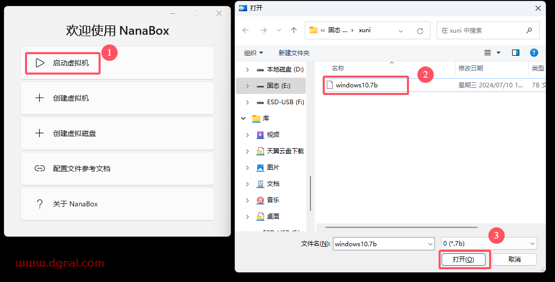Viewport: 555px width, 282px height.
Task: Select 库 in the navigation tree
Action: (x=266, y=119)
